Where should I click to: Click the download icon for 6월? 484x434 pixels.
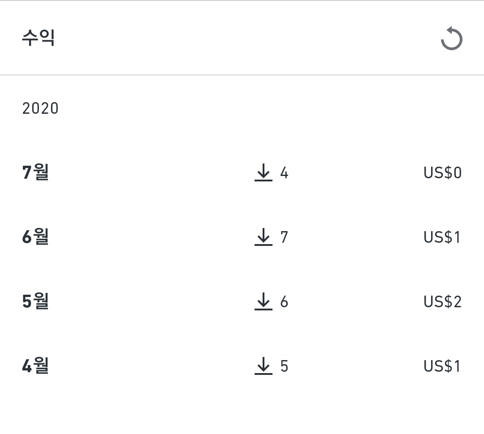click(264, 237)
